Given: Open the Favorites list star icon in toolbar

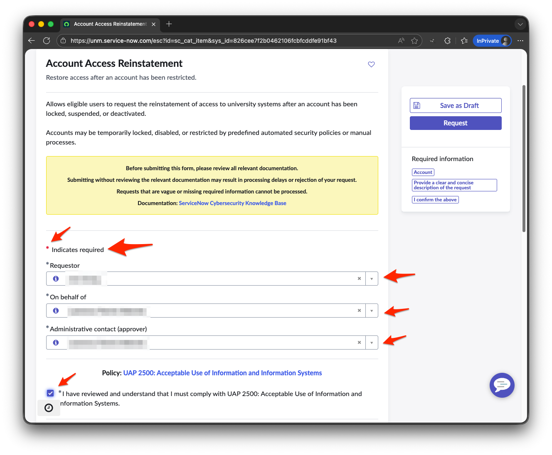Looking at the screenshot, I should tap(464, 41).
